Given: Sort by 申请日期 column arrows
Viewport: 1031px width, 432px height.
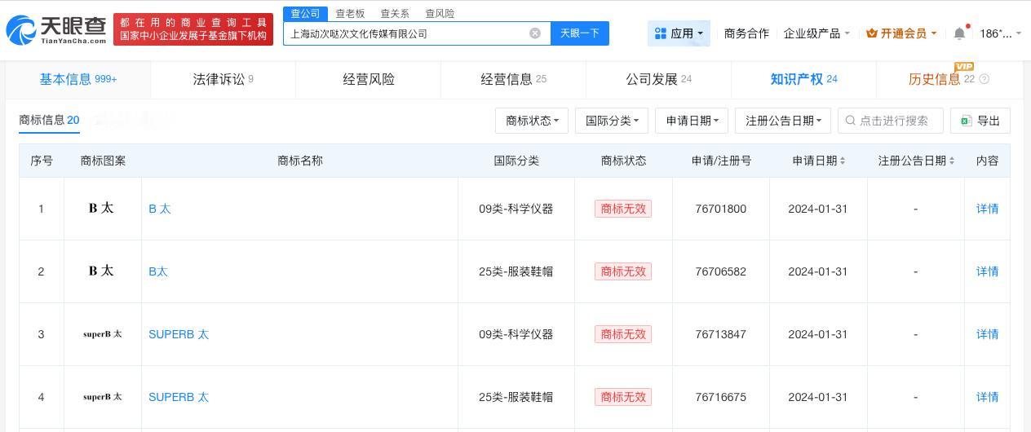Looking at the screenshot, I should tap(843, 161).
